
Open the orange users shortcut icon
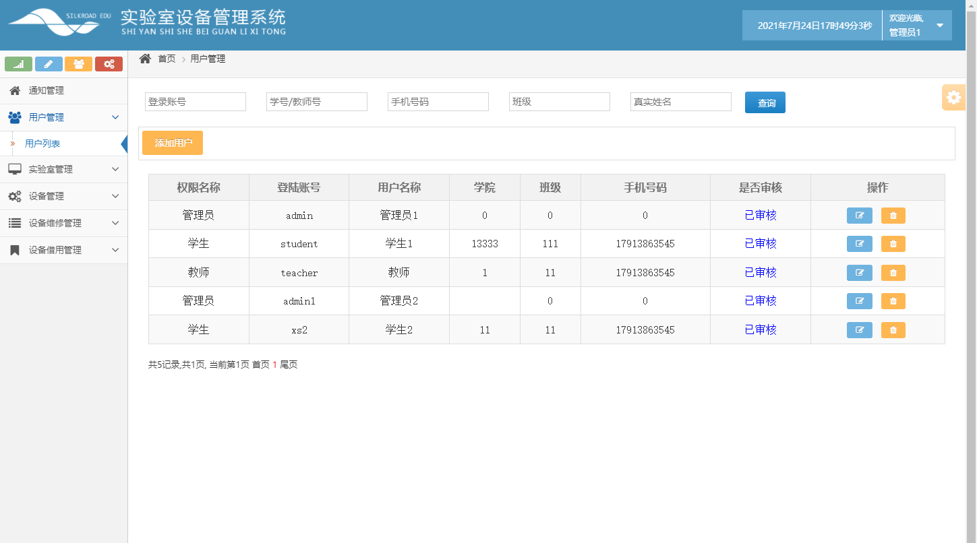79,63
